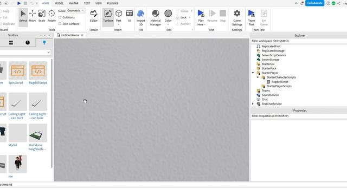Open the Color dropdown arrow
The height and width of the screenshot is (195, 347).
tap(168, 24)
